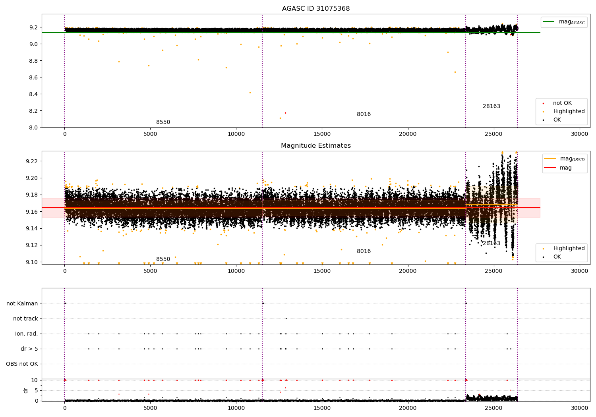
Task: Click 'Highlighted' in the AGASC ID plot legend
Action: (x=569, y=112)
